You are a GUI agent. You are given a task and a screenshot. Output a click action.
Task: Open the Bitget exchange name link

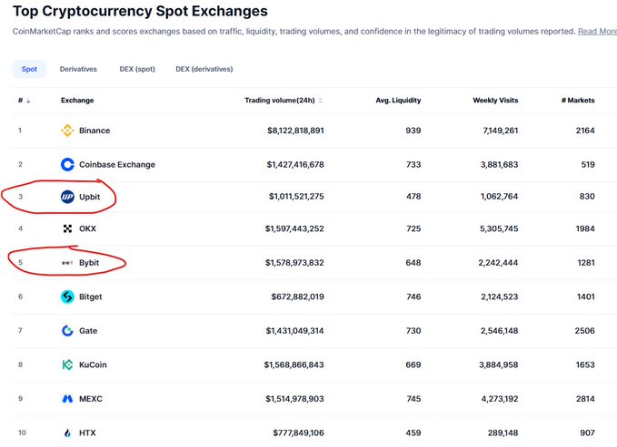click(x=91, y=296)
